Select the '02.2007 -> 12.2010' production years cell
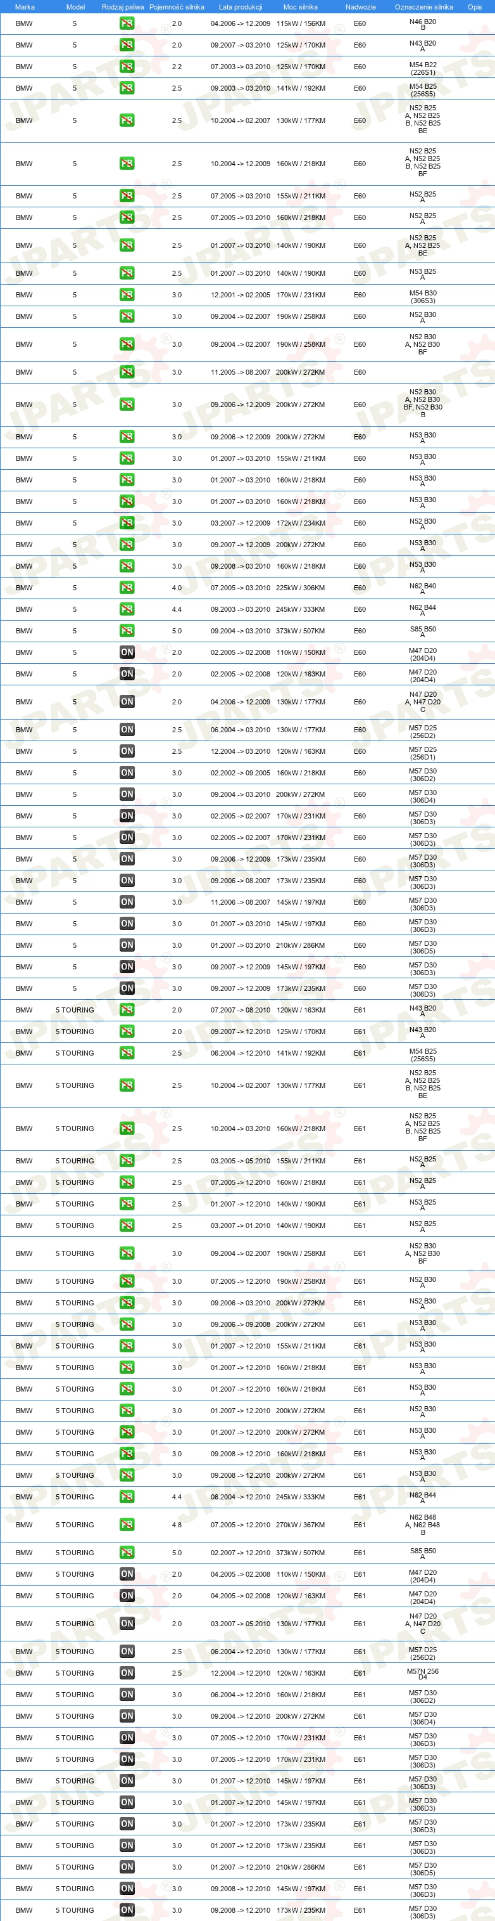The height and width of the screenshot is (1921, 495). 241,1553
